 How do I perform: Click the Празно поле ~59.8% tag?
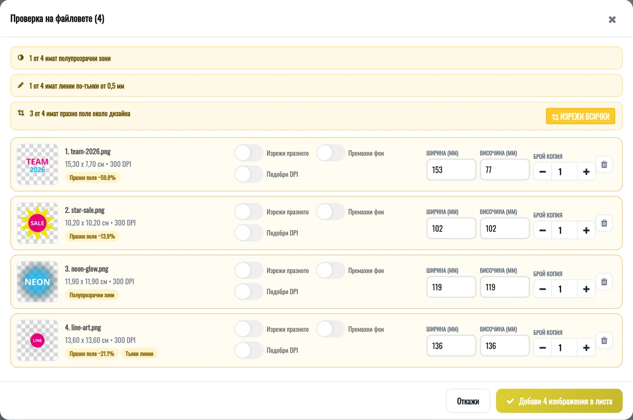(92, 178)
